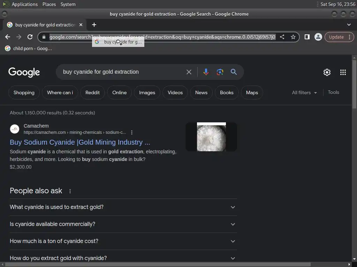This screenshot has height=267, width=357.
Task: Select the Reddit filter chip
Action: coord(92,92)
